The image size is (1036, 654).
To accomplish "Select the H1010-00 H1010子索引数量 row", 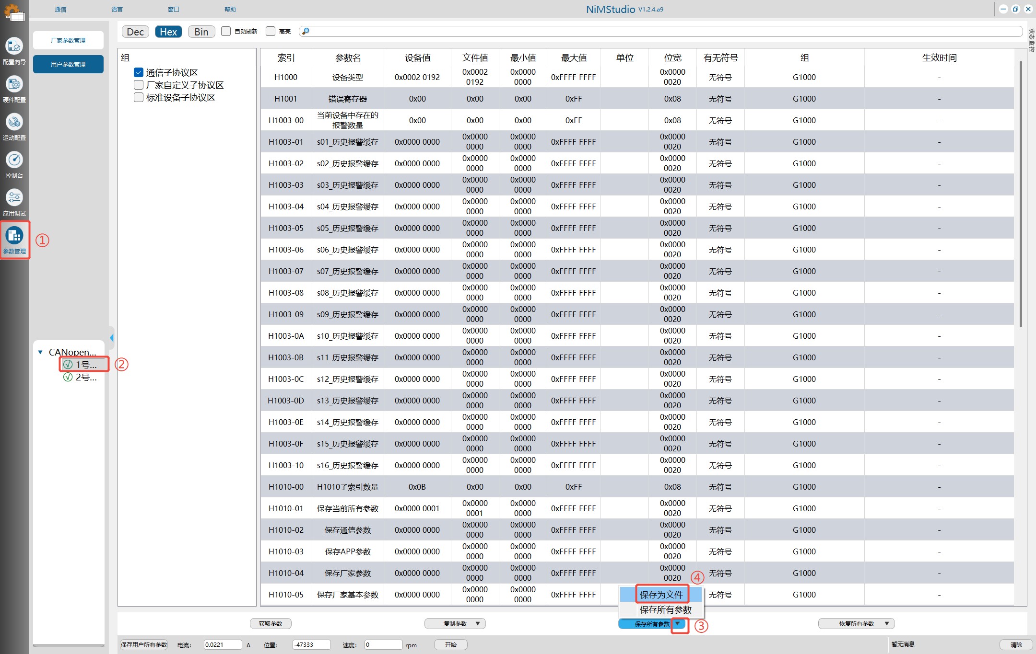I will (637, 487).
